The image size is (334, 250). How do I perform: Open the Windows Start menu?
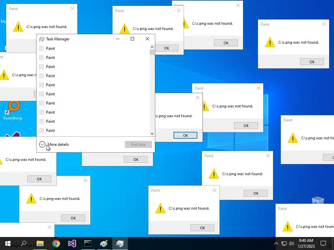(x=8, y=243)
